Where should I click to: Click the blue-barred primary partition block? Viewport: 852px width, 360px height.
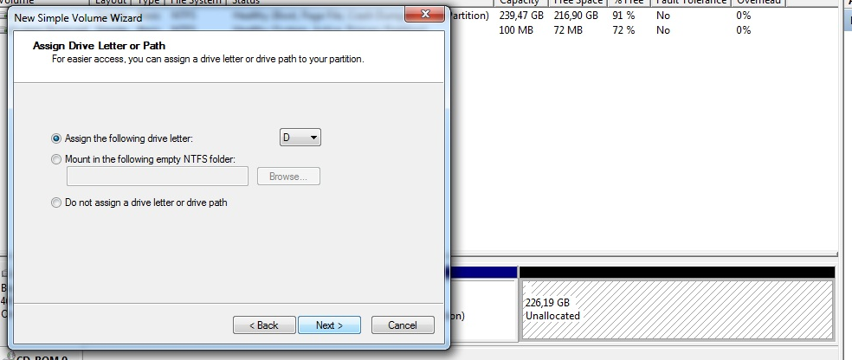[x=483, y=303]
